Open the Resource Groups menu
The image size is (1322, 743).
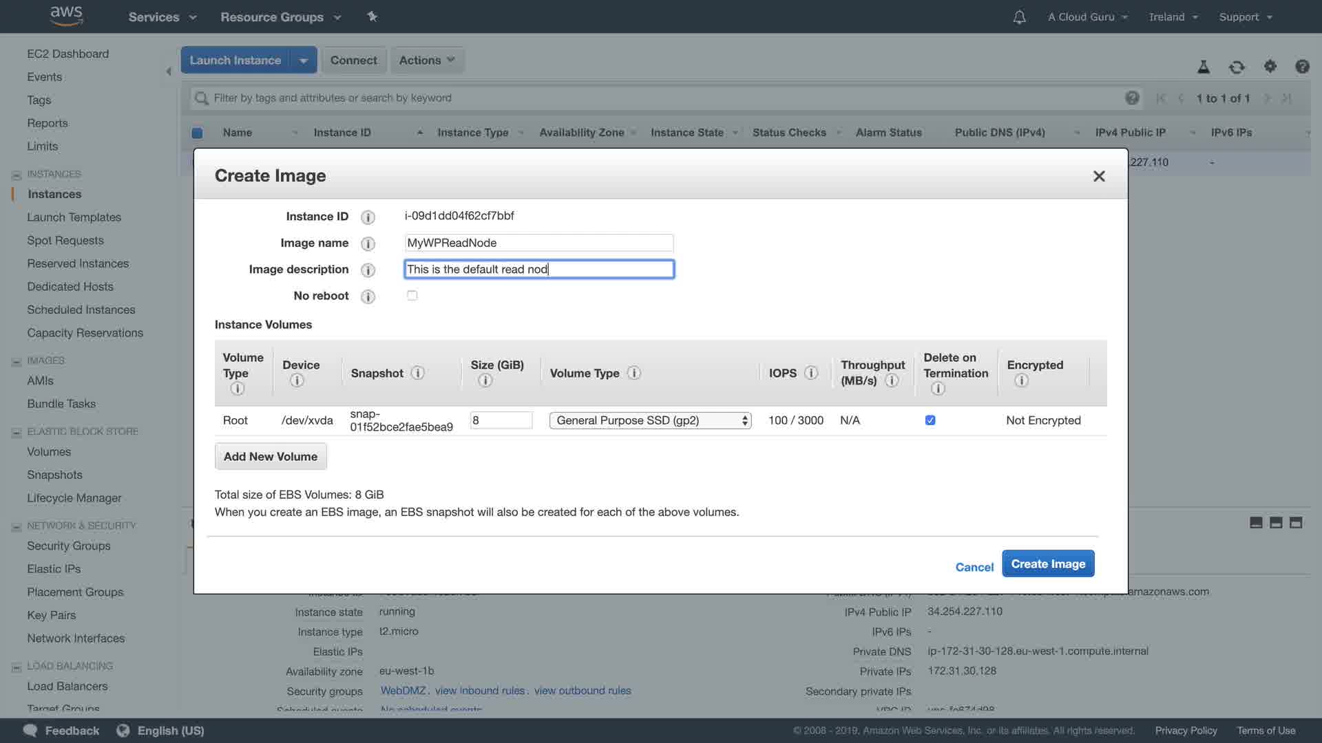(280, 17)
